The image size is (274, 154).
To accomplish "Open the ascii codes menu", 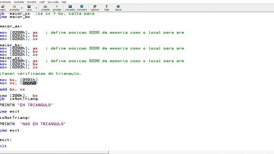I will tap(53, 2).
